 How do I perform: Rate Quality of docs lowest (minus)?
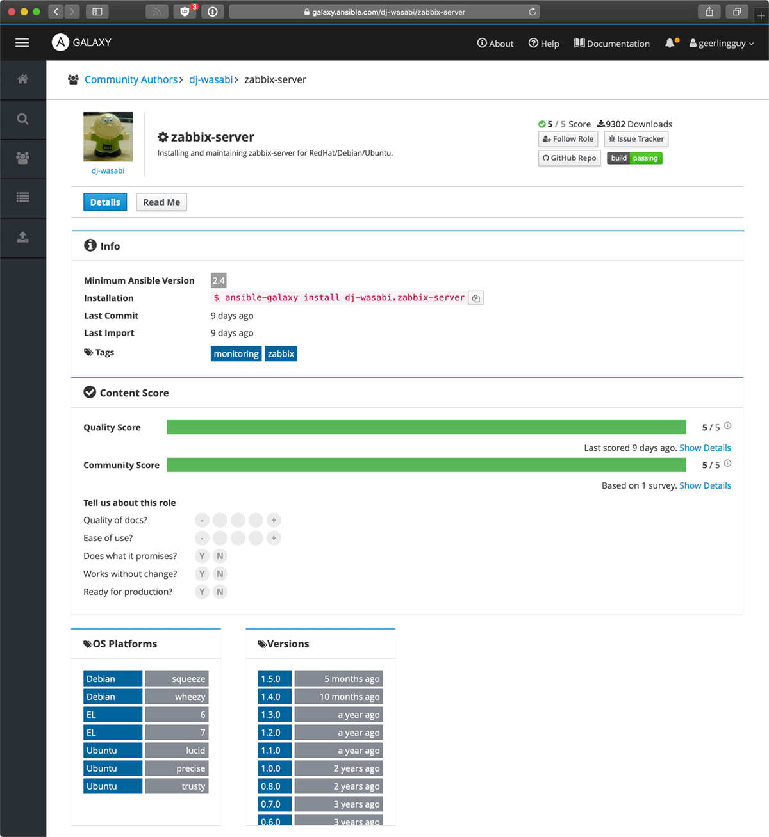pos(202,520)
